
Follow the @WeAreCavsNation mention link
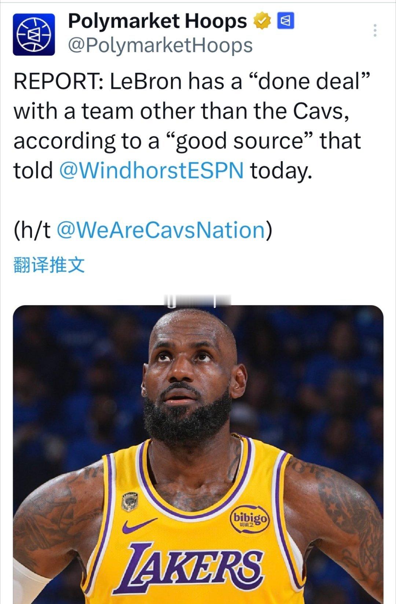pyautogui.click(x=161, y=230)
